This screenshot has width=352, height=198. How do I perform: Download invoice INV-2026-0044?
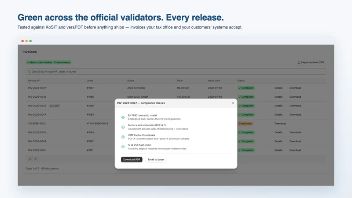click(295, 114)
